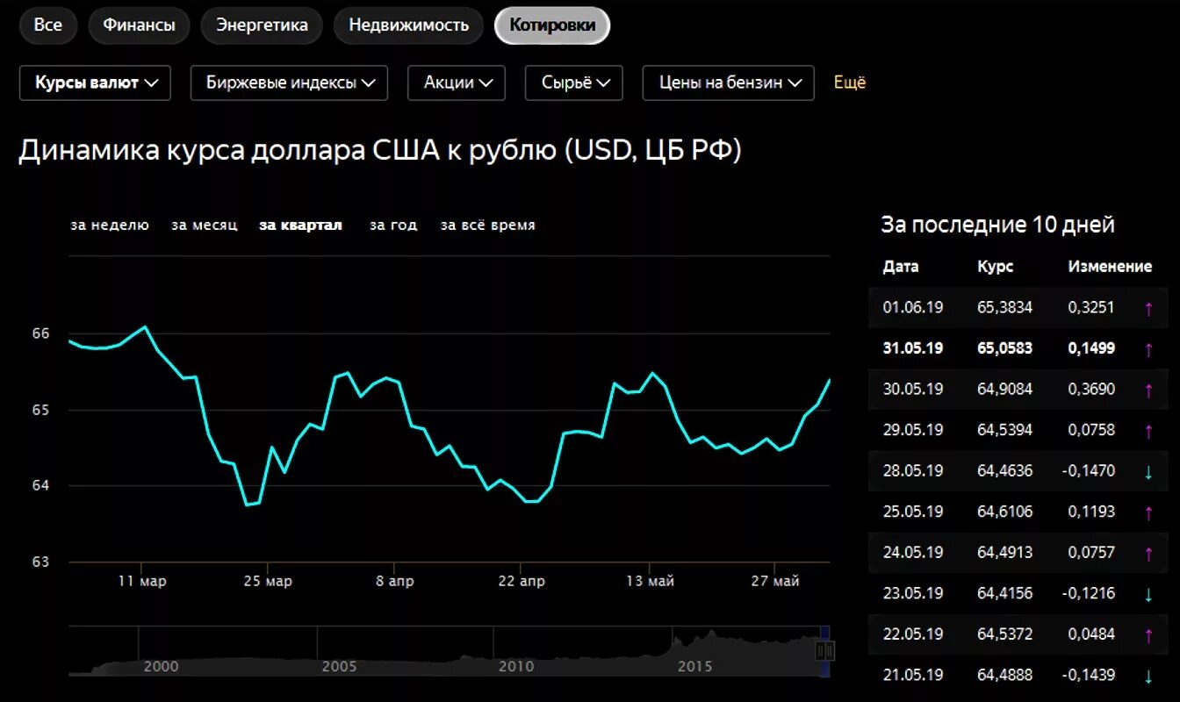Click the 27 май axis label
Screen dimensions: 1180x702
(x=775, y=582)
